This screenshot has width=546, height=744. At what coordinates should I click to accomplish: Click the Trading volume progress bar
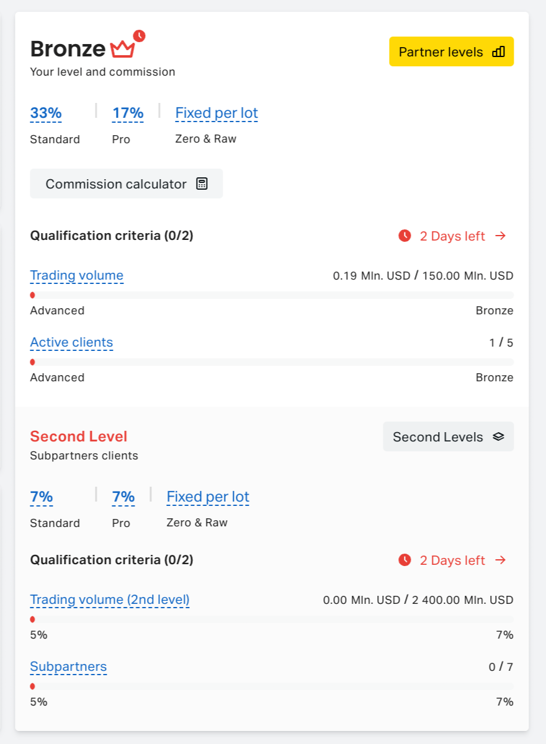pos(272,295)
